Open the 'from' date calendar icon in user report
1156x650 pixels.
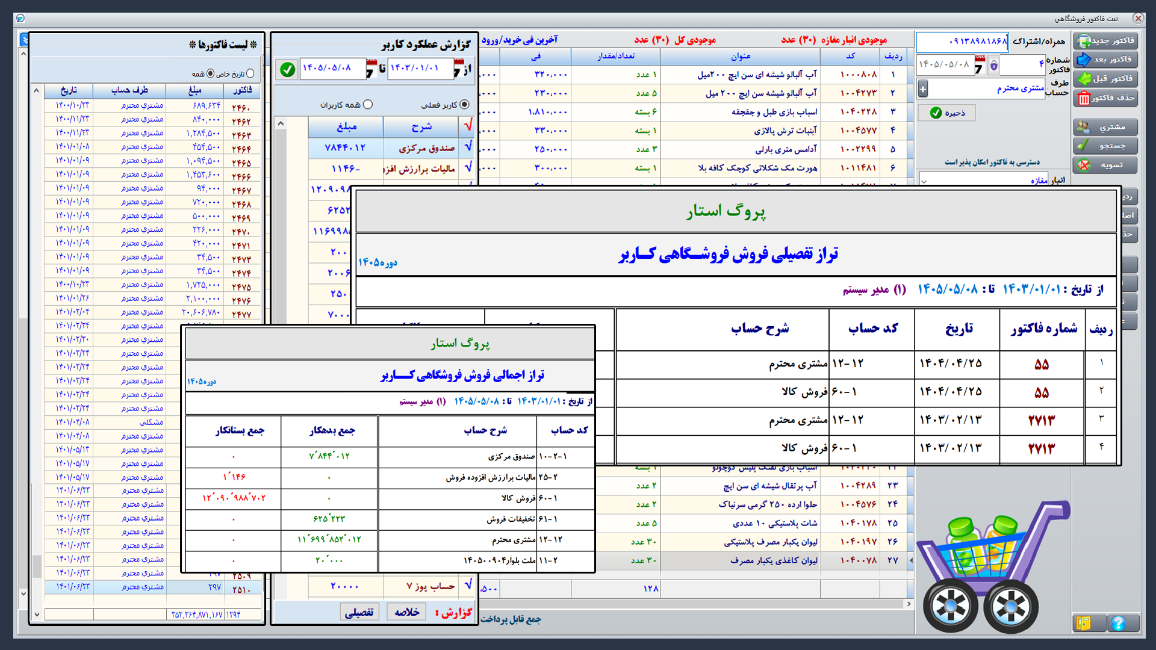coord(460,68)
